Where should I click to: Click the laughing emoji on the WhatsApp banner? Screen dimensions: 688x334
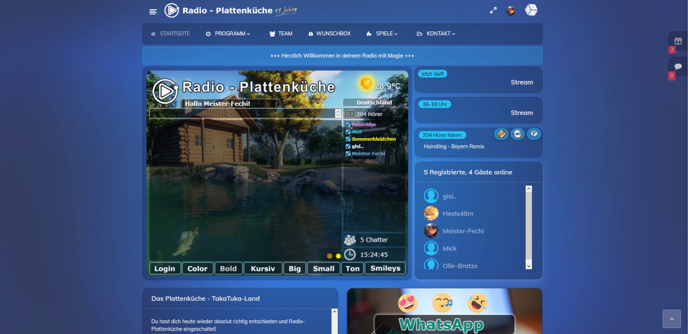(x=477, y=303)
